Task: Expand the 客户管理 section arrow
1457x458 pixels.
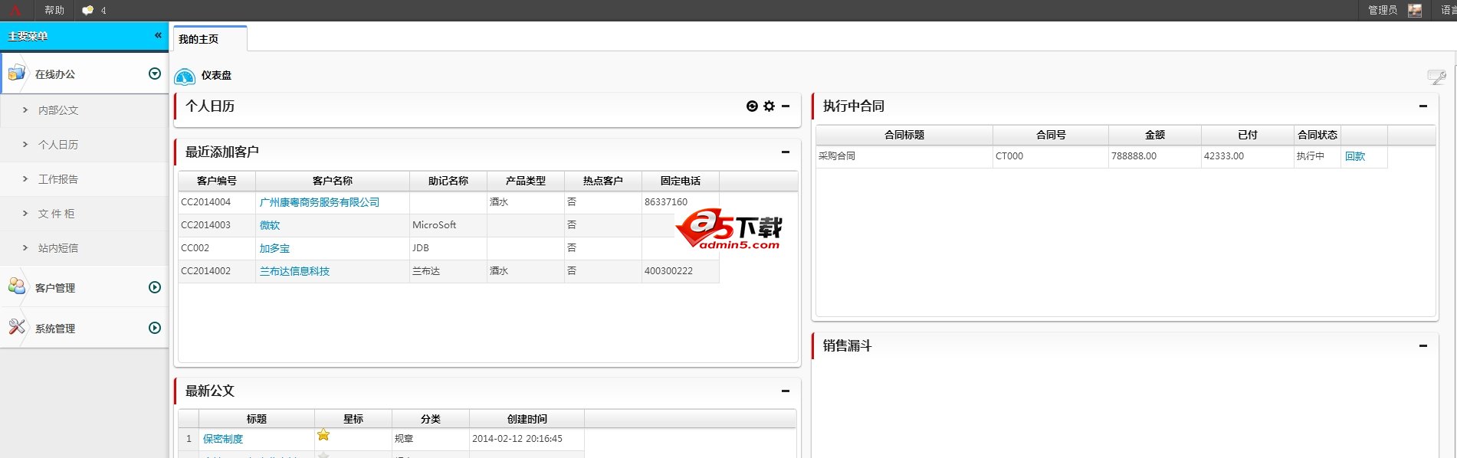Action: coord(155,287)
